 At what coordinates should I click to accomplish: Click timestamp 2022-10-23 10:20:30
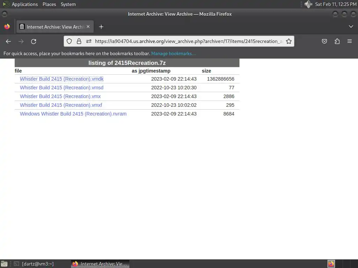click(174, 88)
